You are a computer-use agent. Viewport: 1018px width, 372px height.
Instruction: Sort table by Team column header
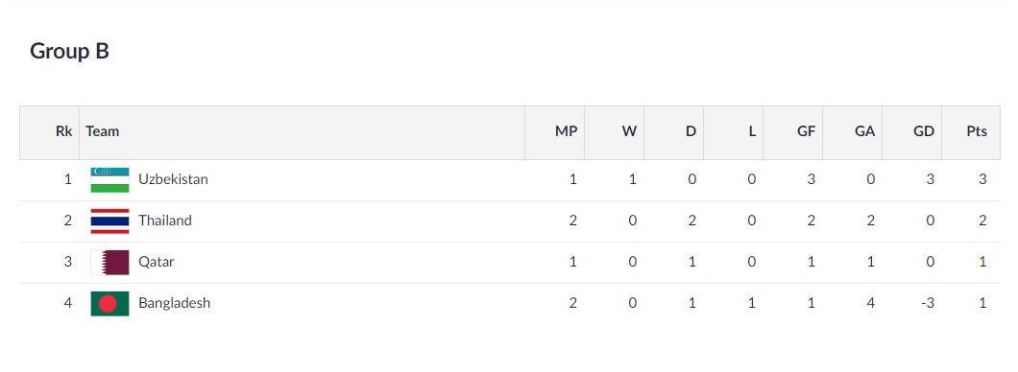click(103, 131)
